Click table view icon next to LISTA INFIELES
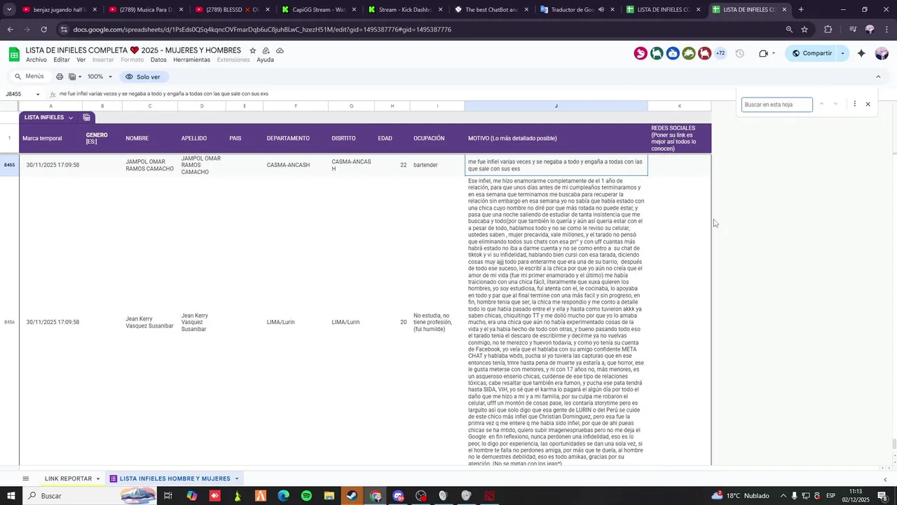Screen dimensions: 897x505 pos(86,118)
